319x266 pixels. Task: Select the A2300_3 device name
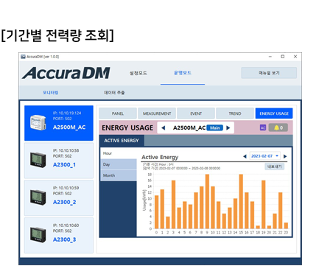point(65,239)
